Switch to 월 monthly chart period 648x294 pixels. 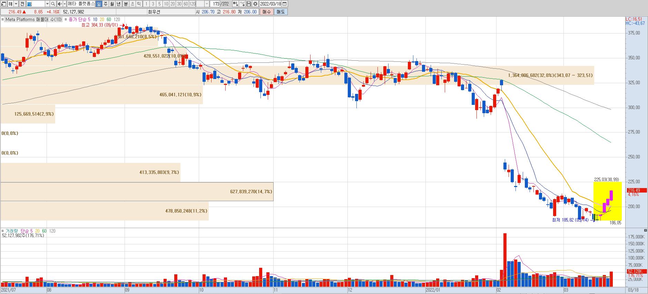pyautogui.click(x=112, y=4)
